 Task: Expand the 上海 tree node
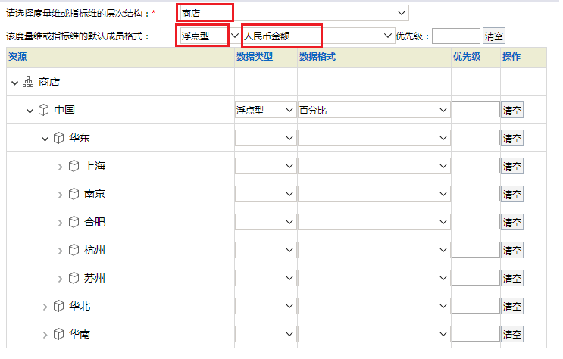[60, 167]
